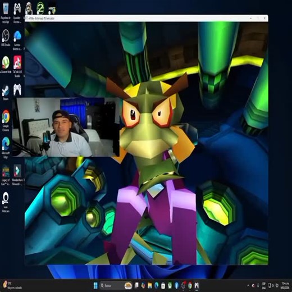This screenshot has height=292, width=292.
Task: Open Google Chrome on the taskbar
Action: (x=190, y=286)
